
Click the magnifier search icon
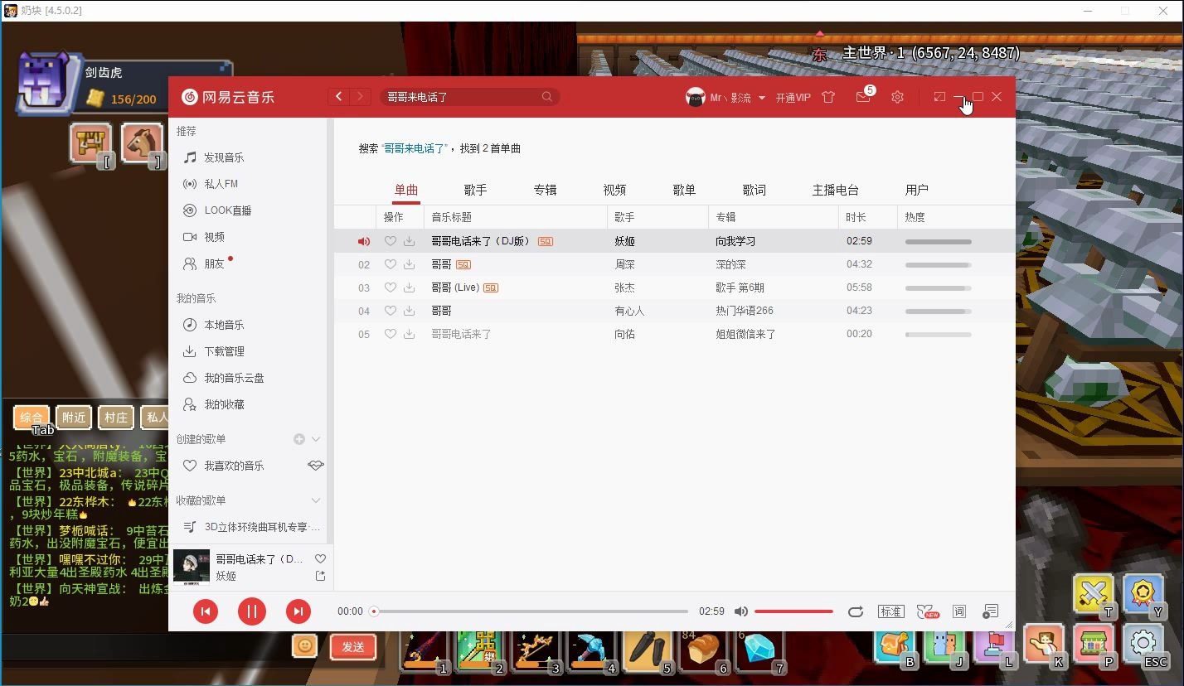[547, 97]
